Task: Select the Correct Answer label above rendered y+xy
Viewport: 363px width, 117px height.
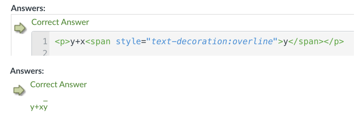Action: point(59,84)
